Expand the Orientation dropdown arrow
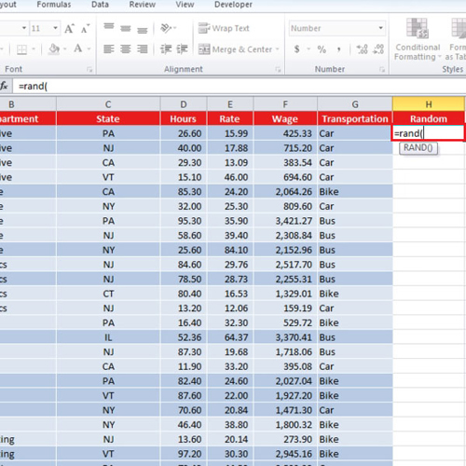Image resolution: width=466 pixels, height=466 pixels. 174,28
